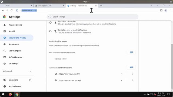Viewport: 173px width, 97px height.
Task: Show hidden tray icons chevron
Action: click(x=145, y=94)
